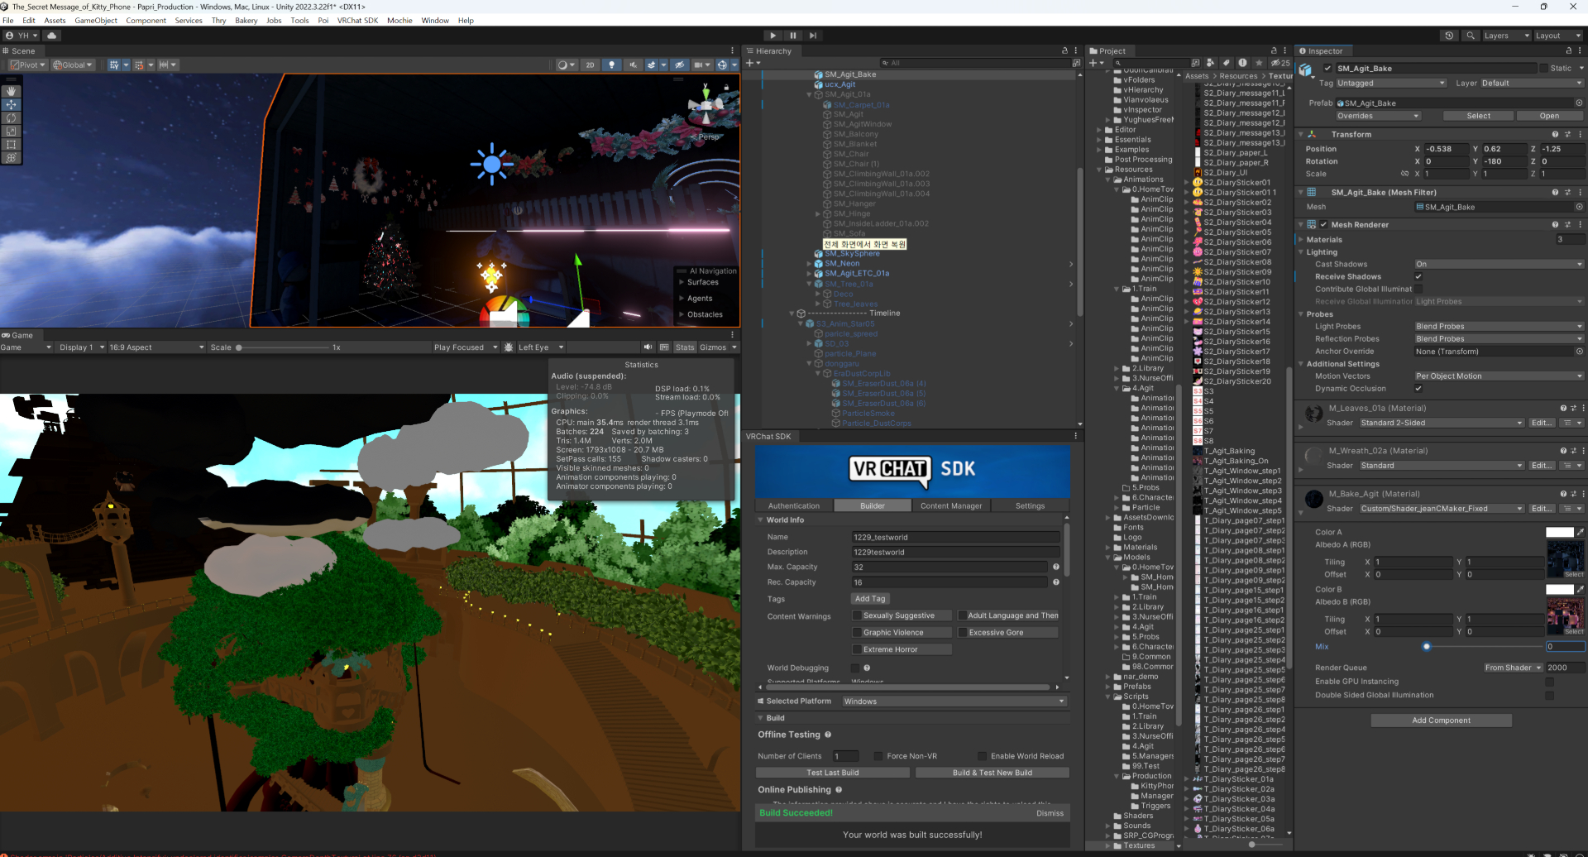Image resolution: width=1588 pixels, height=857 pixels.
Task: Click the Color A white swatch
Action: click(x=1559, y=533)
